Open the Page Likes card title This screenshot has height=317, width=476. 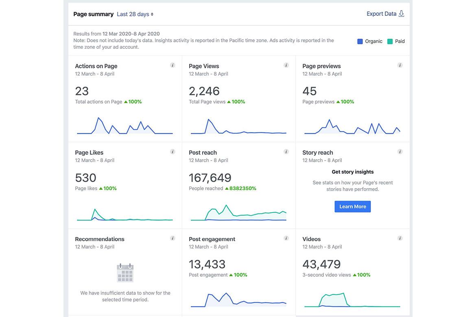[x=89, y=152]
